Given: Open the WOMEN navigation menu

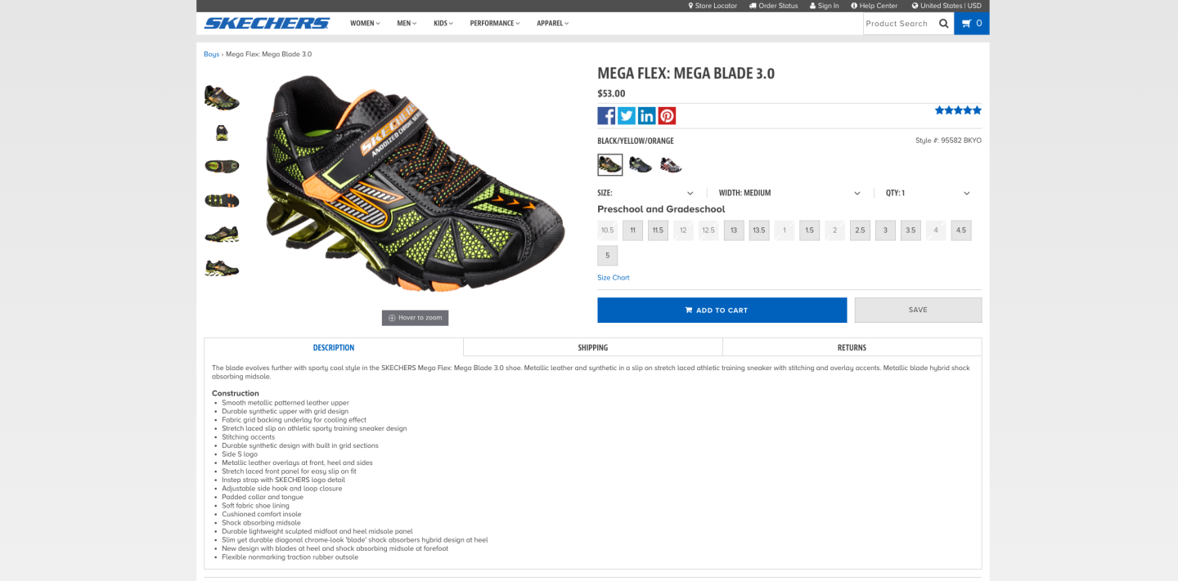Looking at the screenshot, I should click(365, 23).
